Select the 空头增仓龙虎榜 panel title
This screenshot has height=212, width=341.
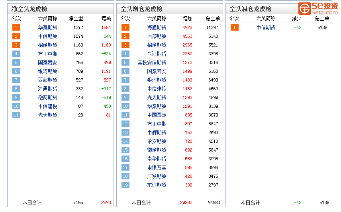141,9
